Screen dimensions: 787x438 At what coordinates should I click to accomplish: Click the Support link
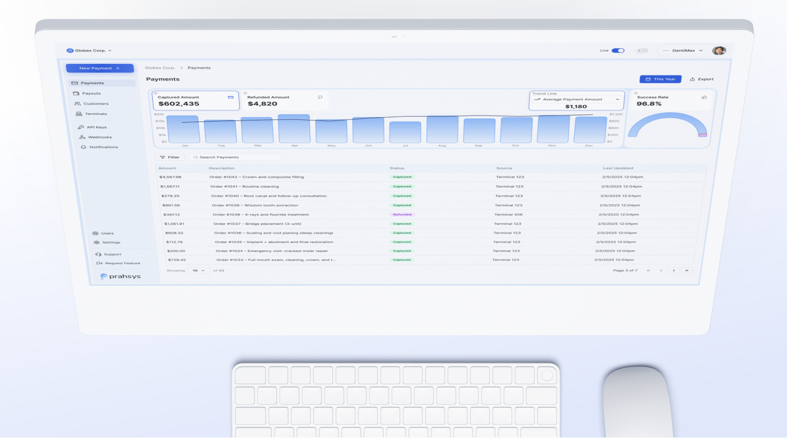[108, 254]
